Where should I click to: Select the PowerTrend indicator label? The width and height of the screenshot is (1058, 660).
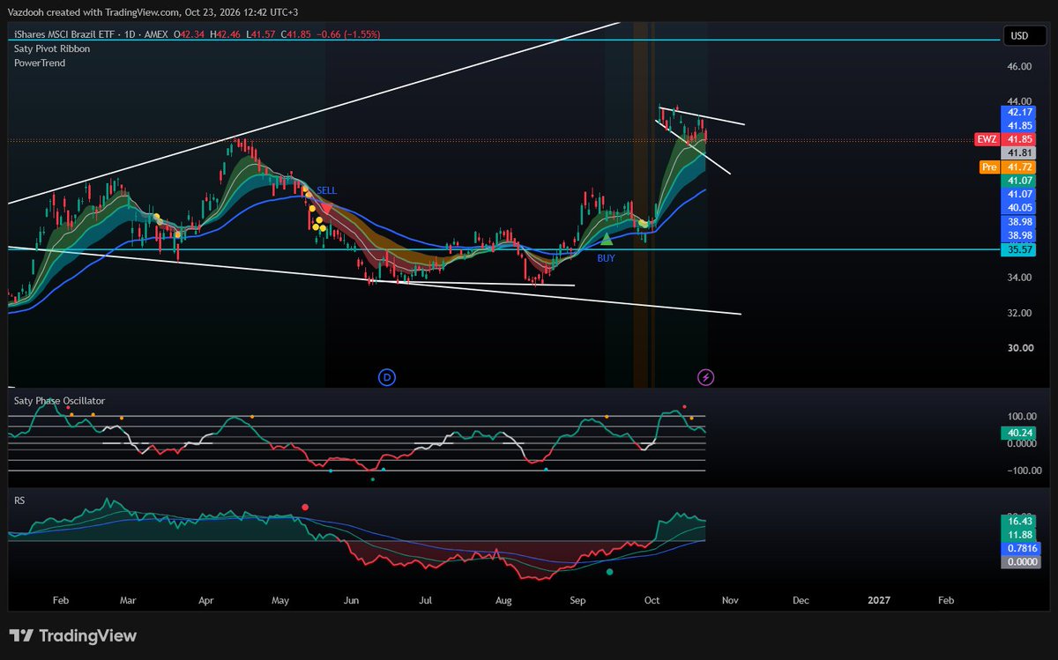(40, 63)
